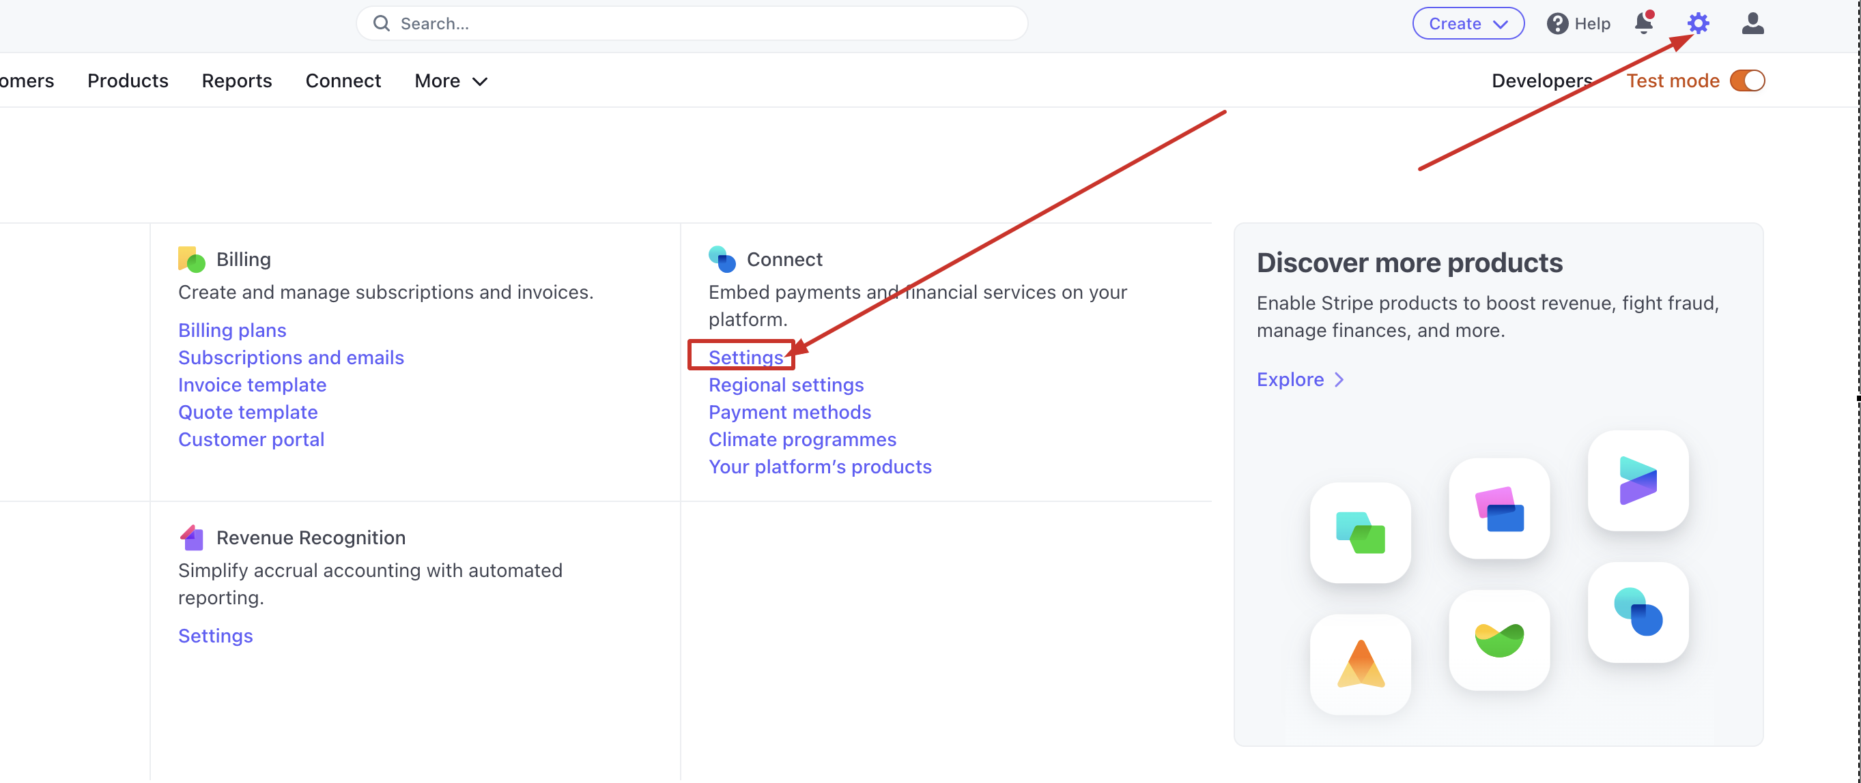
Task: Open Subscriptions and emails link
Action: click(x=290, y=358)
